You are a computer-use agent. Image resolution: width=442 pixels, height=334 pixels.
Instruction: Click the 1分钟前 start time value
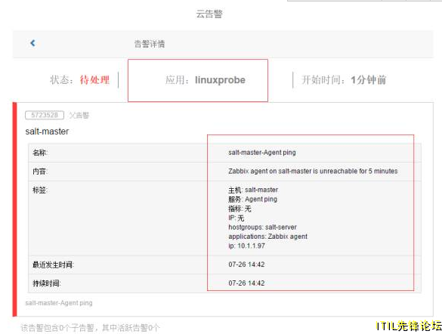[x=368, y=80]
